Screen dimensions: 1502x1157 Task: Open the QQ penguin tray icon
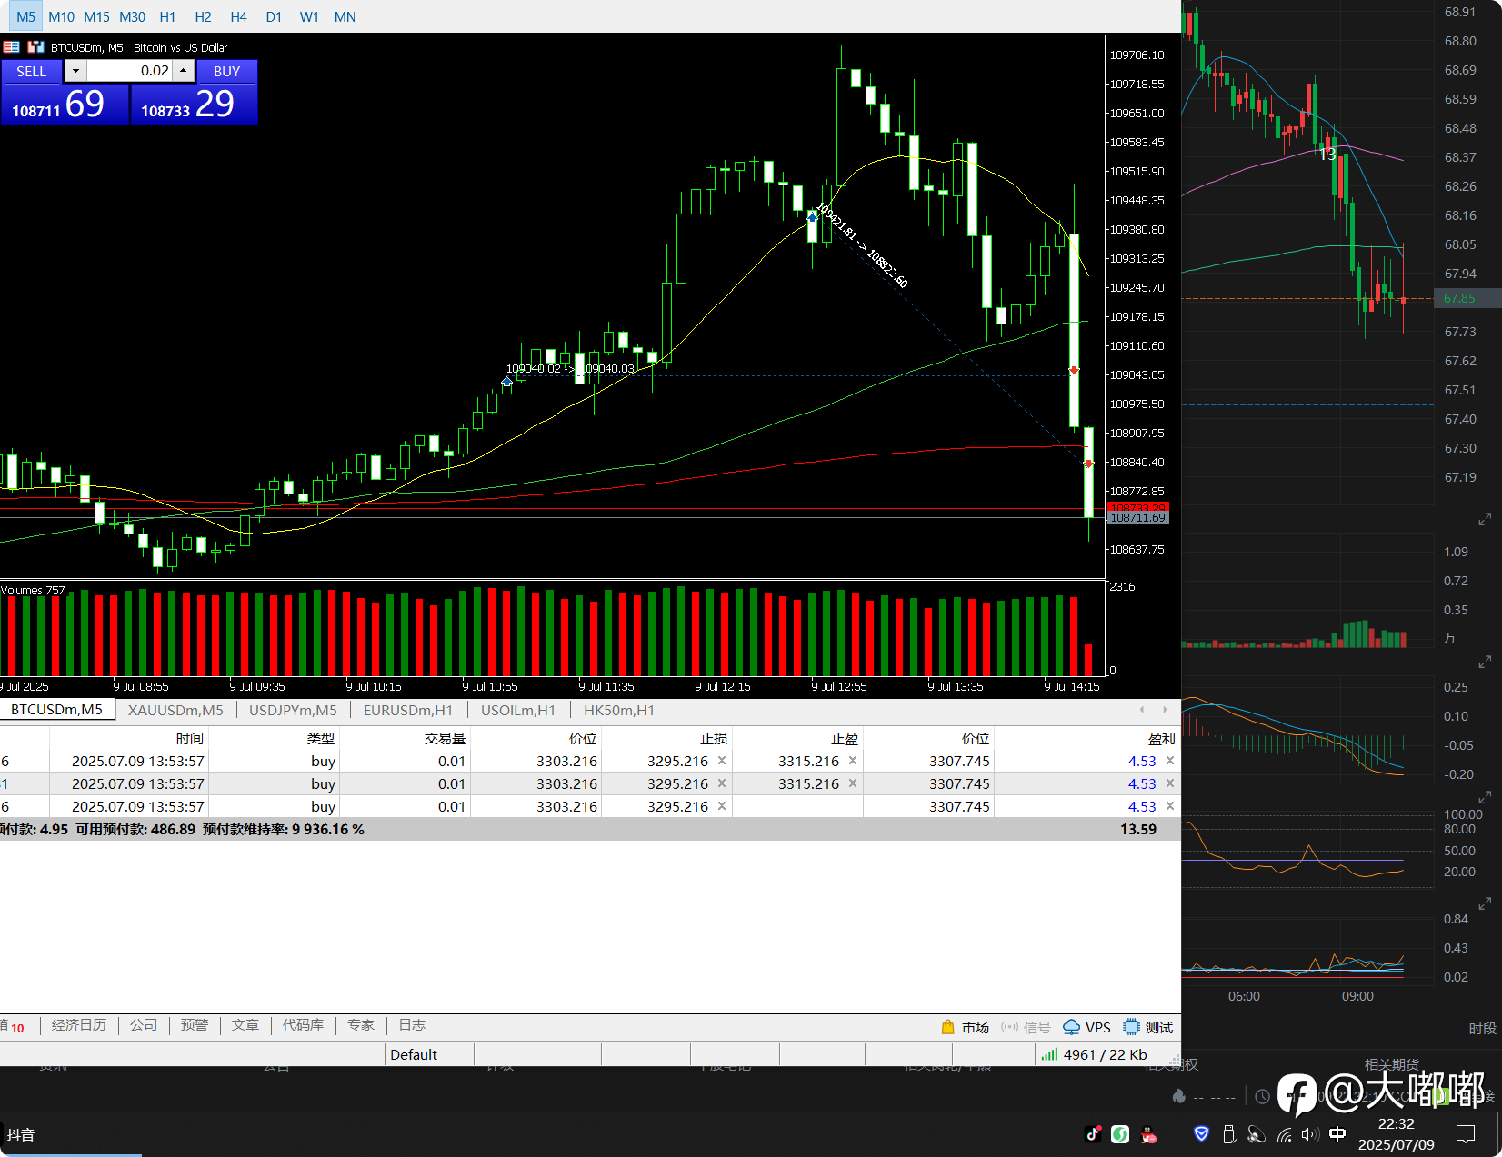pyautogui.click(x=1149, y=1133)
